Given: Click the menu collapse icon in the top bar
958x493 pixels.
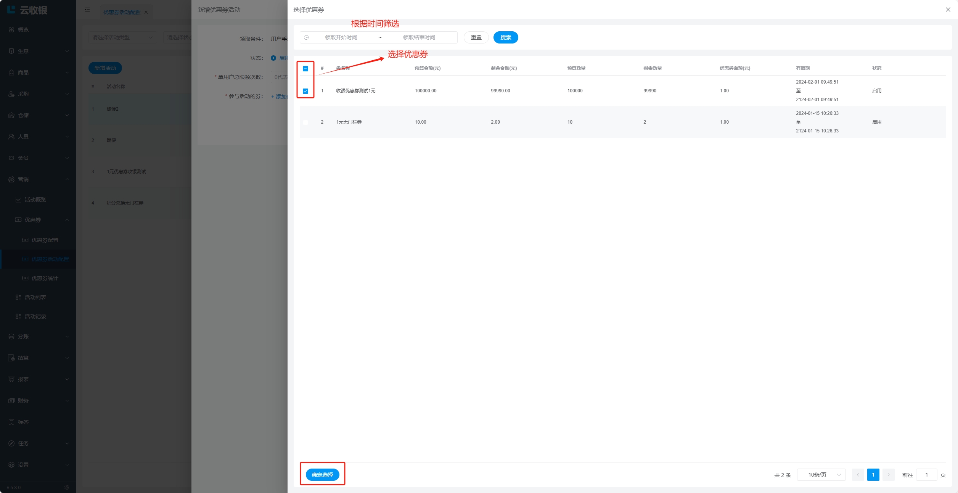Looking at the screenshot, I should point(87,10).
